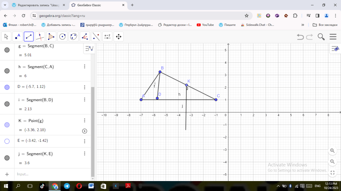Play animation for point K
The image size is (341, 191).
coord(85,131)
